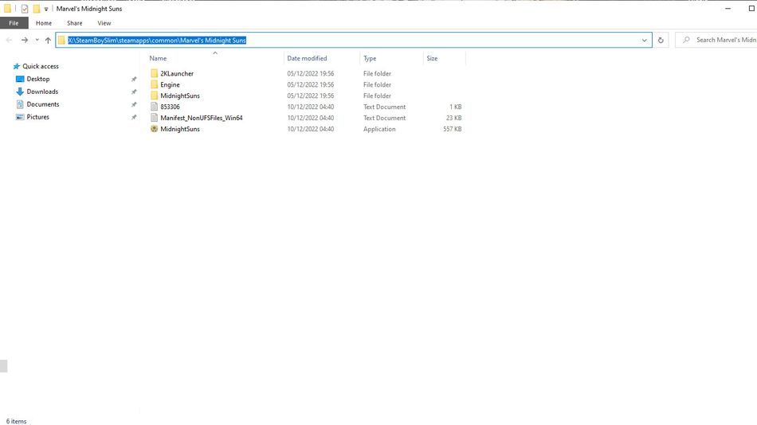This screenshot has width=757, height=425.
Task: Go up one folder level
Action: [x=48, y=40]
